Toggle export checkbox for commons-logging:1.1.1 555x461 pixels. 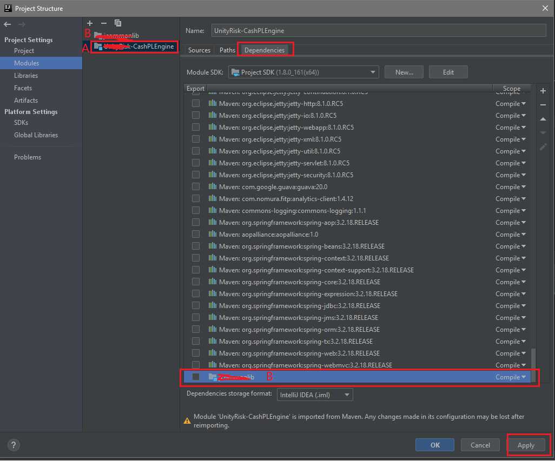tap(196, 210)
